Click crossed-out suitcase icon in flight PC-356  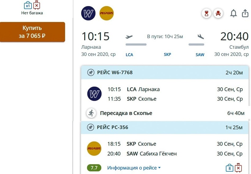tap(238, 168)
